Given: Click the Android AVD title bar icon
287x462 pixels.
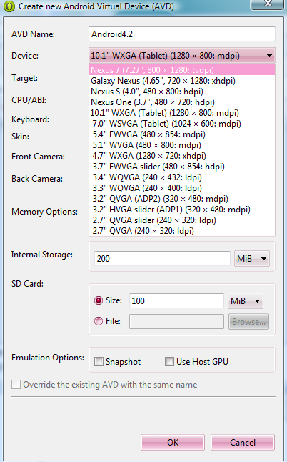Looking at the screenshot, I should pyautogui.click(x=9, y=6).
